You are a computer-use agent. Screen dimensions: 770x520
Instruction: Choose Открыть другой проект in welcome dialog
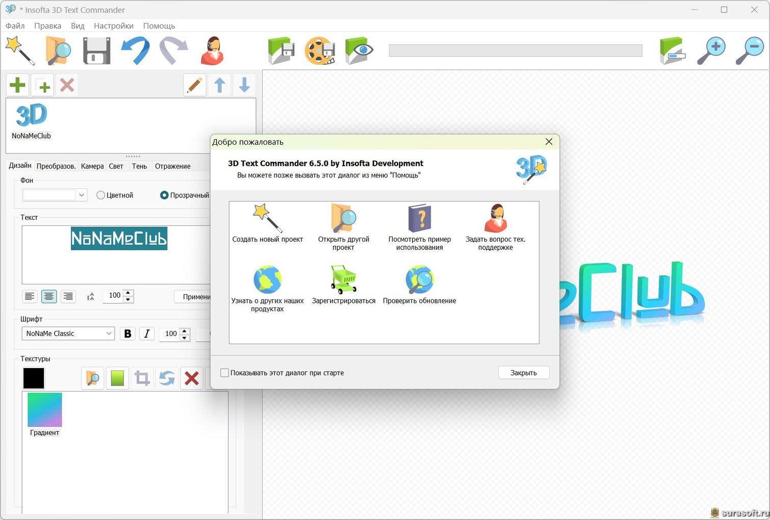coord(344,227)
